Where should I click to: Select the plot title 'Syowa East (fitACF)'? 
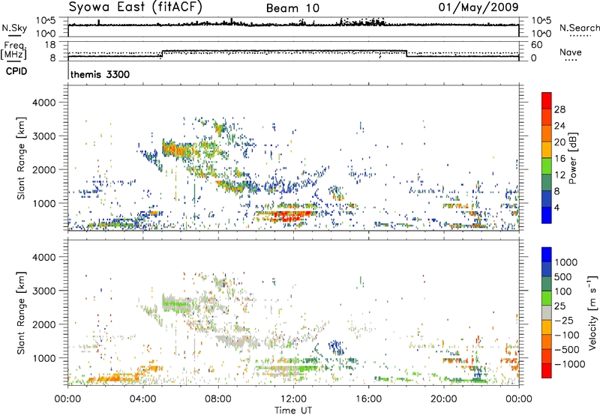pos(136,7)
